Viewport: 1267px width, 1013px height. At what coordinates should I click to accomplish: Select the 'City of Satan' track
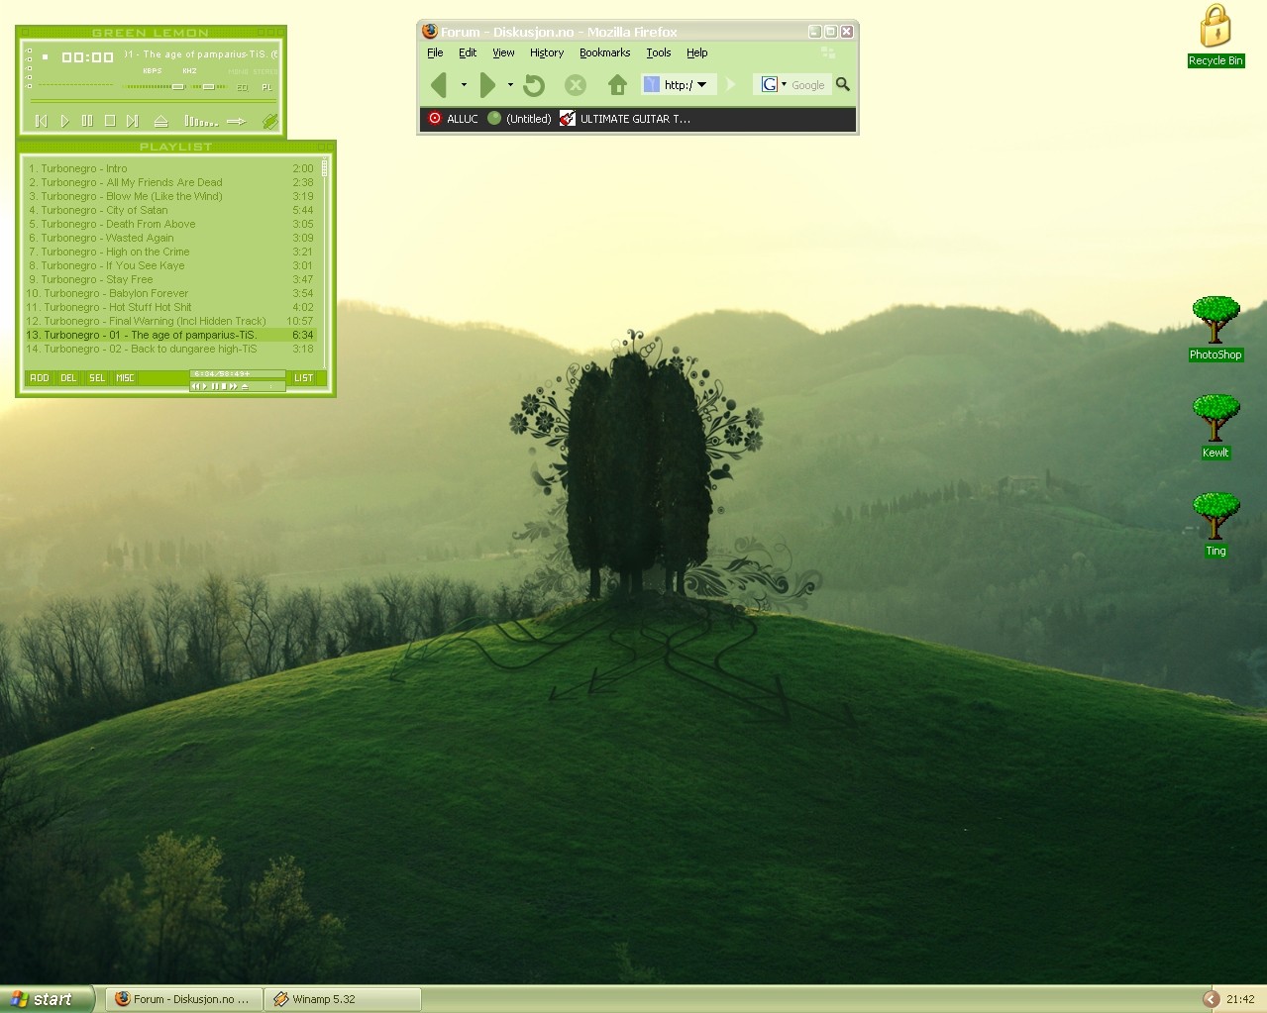pyautogui.click(x=170, y=210)
